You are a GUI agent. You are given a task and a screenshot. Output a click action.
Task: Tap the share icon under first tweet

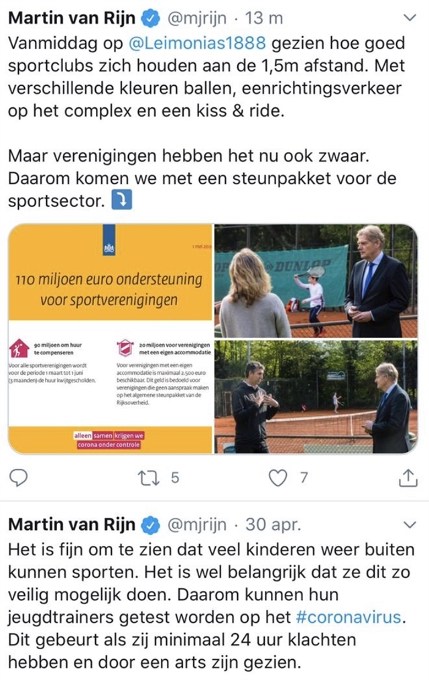pos(408,477)
